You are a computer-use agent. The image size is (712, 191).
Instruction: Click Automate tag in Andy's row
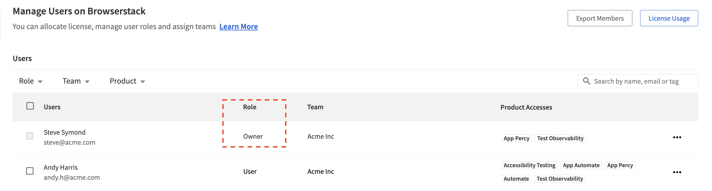click(x=516, y=179)
